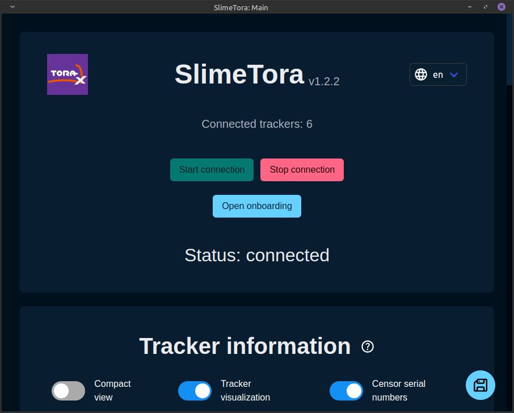The image size is (514, 413).
Task: Maximize the SlimeTora window
Action: [x=486, y=7]
